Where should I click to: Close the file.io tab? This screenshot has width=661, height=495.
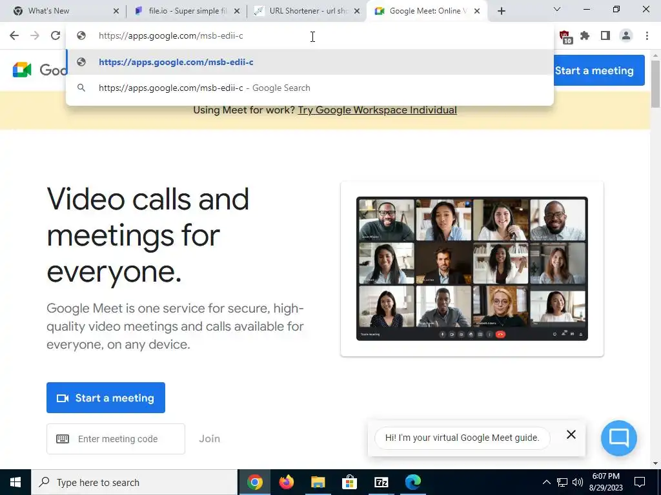pyautogui.click(x=237, y=12)
